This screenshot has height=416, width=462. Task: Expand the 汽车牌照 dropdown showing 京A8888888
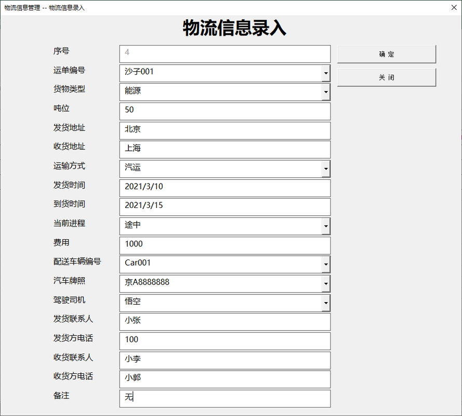click(x=326, y=284)
